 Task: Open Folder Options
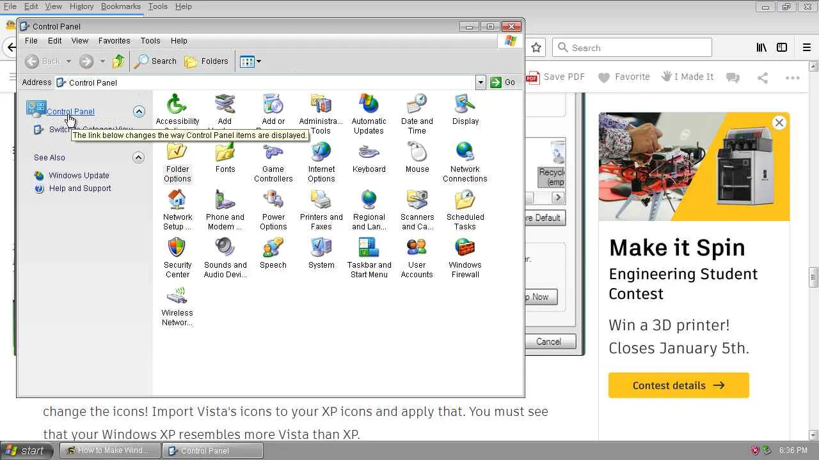pos(177,162)
